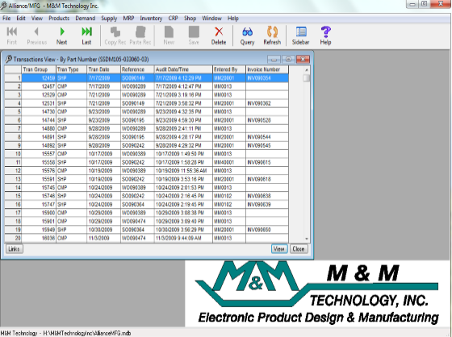This screenshot has width=452, height=337.
Task: Click Tran Group cell 12457
Action: coord(39,86)
